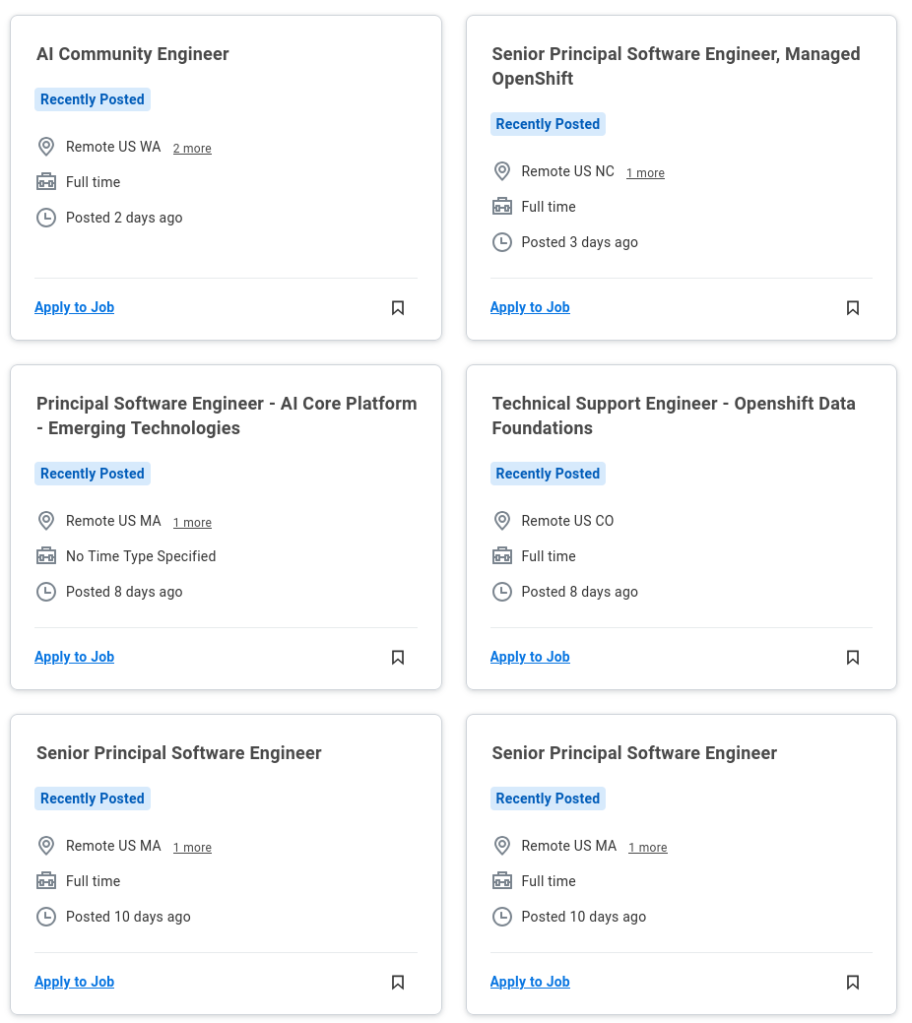The width and height of the screenshot is (912, 1023).
Task: Expand "1 more" locations beside Remote US NC
Action: (x=645, y=173)
